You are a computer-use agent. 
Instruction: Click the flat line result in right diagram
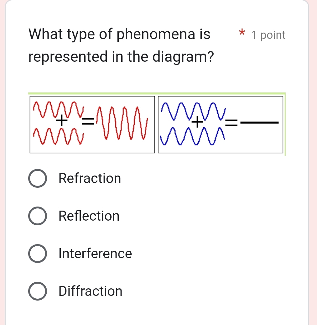click(x=260, y=123)
